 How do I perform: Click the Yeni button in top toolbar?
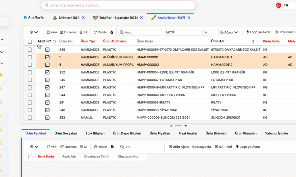(x=52, y=32)
